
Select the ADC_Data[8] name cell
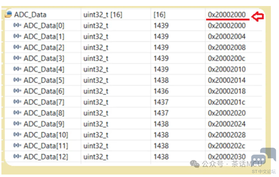pyautogui.click(x=44, y=113)
